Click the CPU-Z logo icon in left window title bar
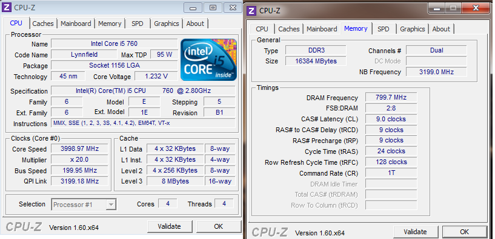 7,7
